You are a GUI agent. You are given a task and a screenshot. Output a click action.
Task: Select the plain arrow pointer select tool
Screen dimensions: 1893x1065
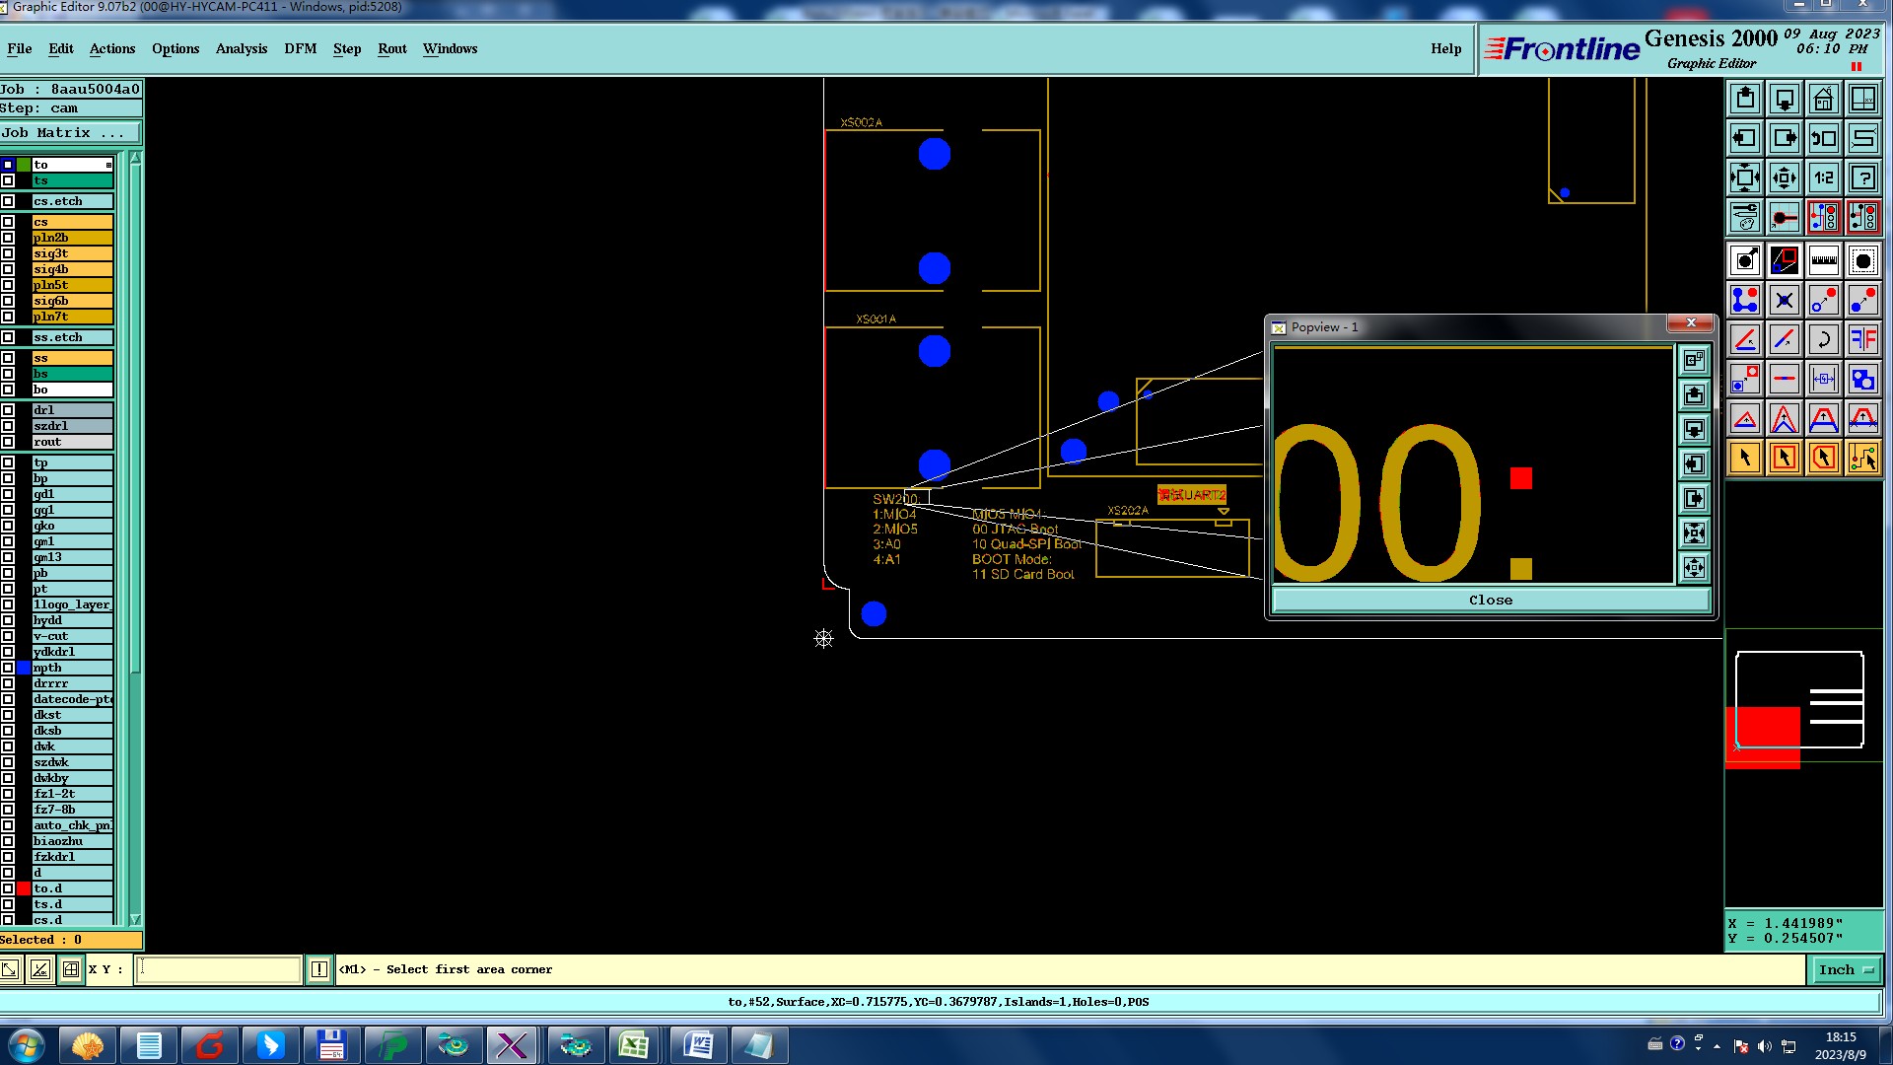coord(1745,458)
